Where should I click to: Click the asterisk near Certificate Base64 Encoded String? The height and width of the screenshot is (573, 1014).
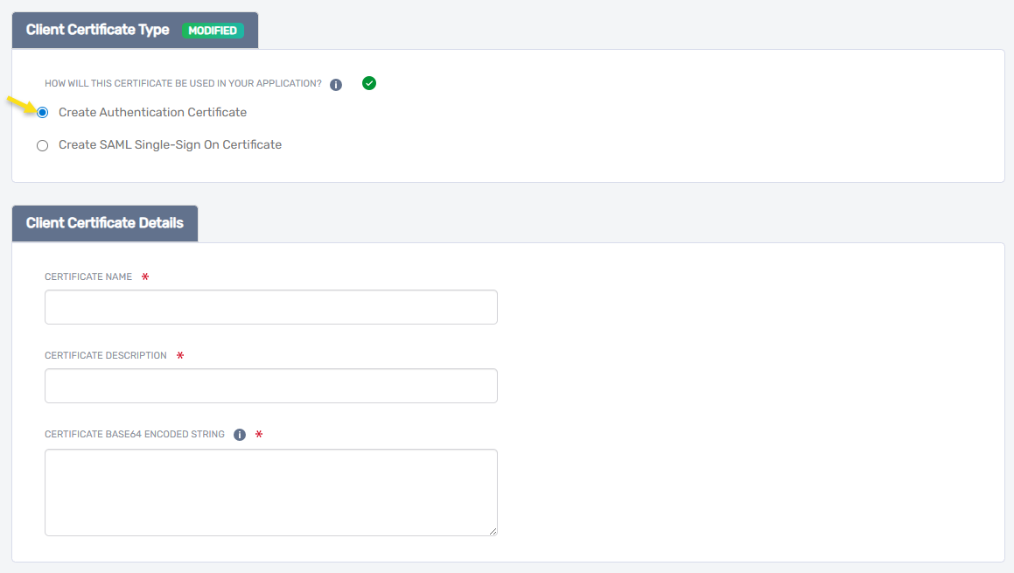(258, 434)
